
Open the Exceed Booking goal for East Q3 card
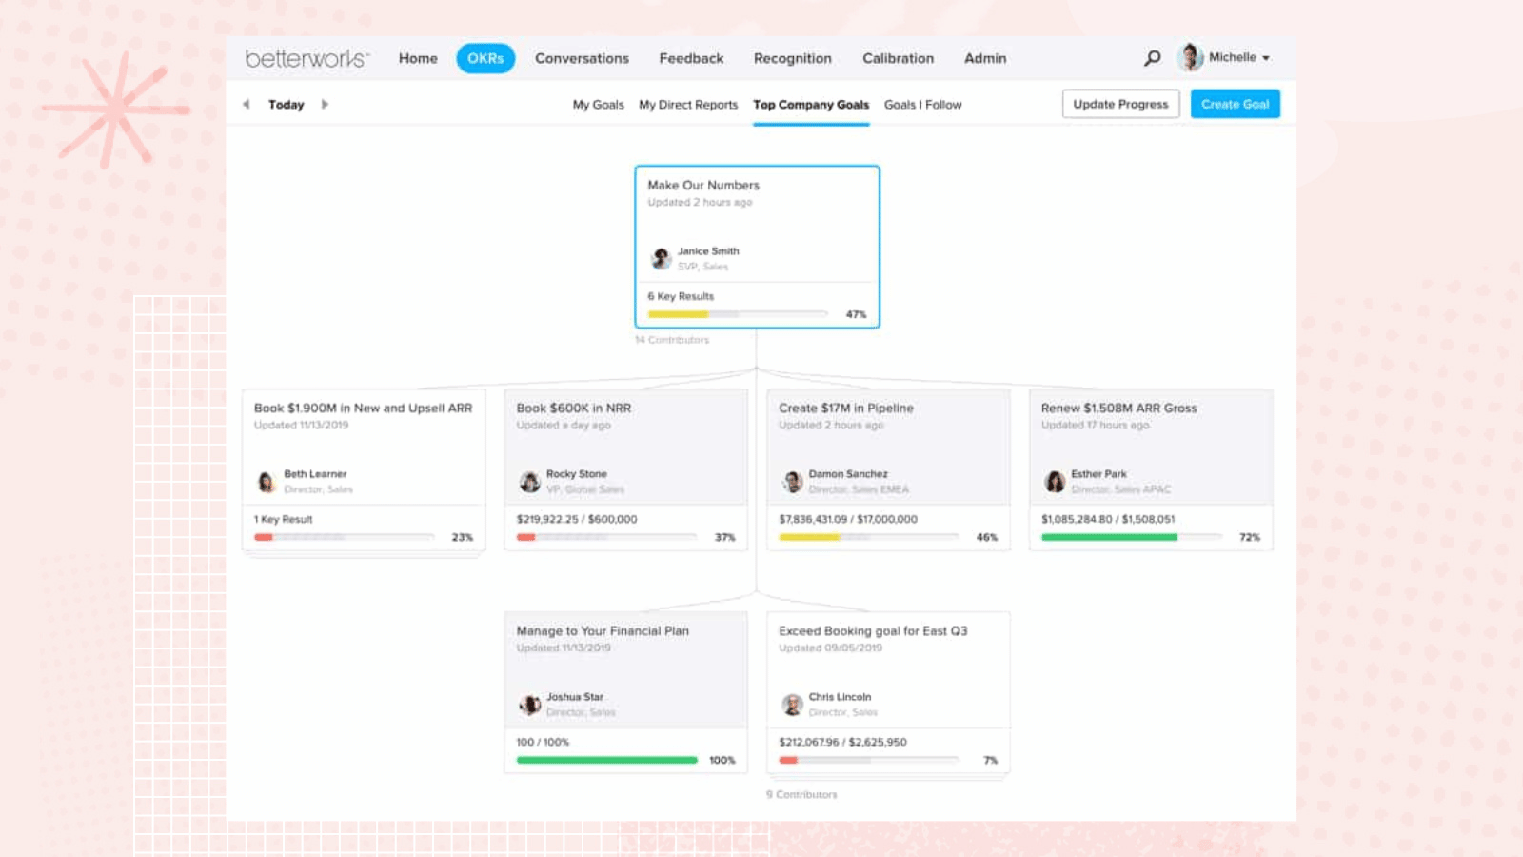coord(872,630)
